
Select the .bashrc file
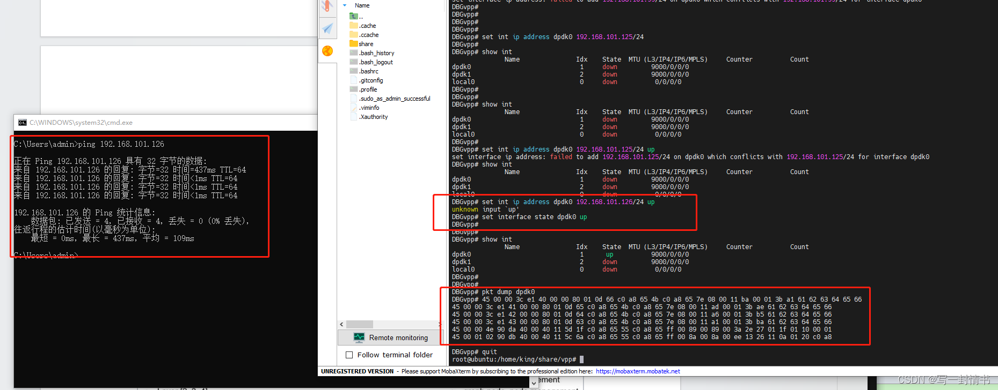(364, 71)
